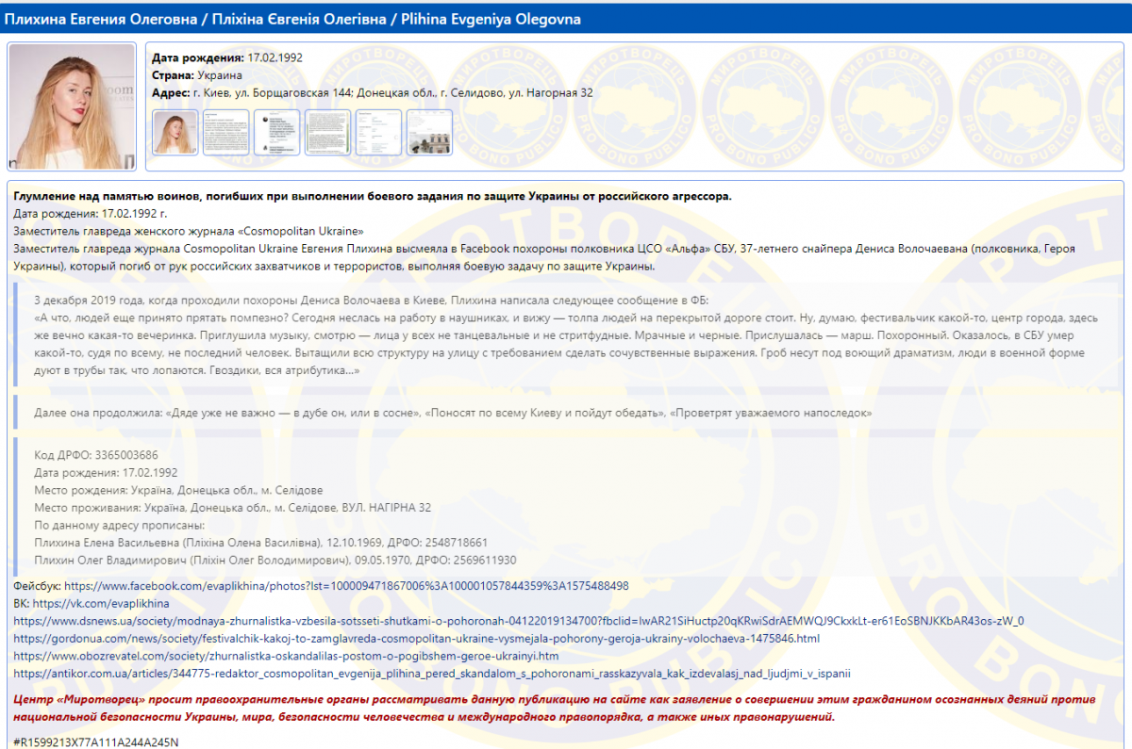Open the vk.com profile link

click(101, 603)
